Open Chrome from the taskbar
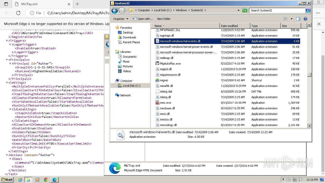This screenshot has width=325, height=183. point(46,180)
